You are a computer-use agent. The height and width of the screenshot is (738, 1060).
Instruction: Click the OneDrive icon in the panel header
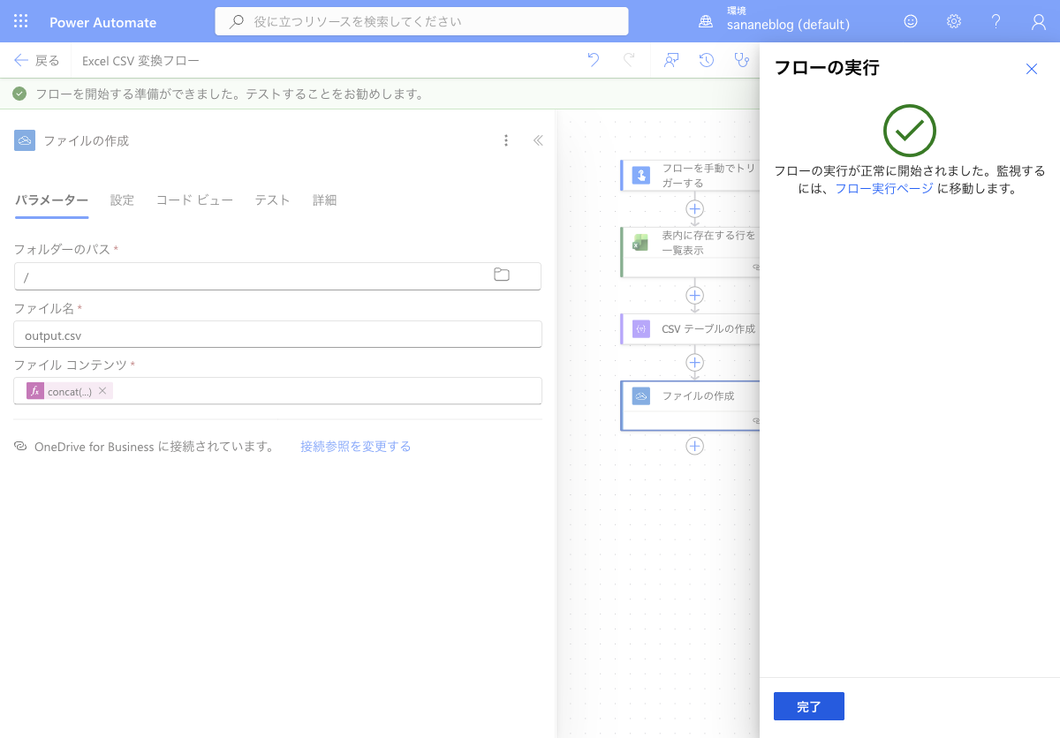(x=25, y=140)
